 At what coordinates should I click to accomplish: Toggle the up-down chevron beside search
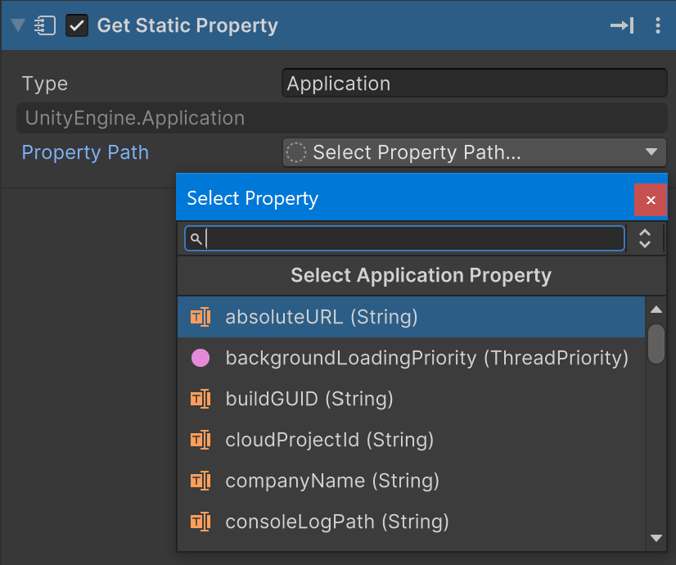coord(645,238)
